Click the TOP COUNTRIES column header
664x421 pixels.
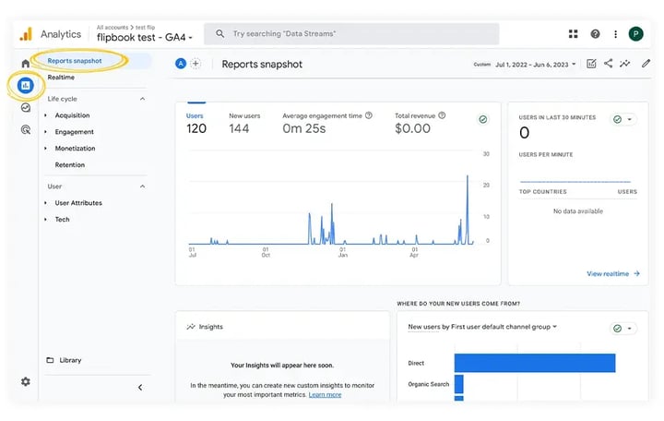pos(542,192)
